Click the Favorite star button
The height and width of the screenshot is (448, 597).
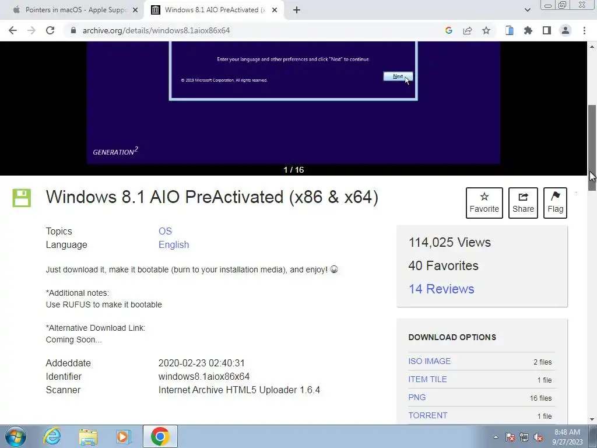(x=484, y=202)
